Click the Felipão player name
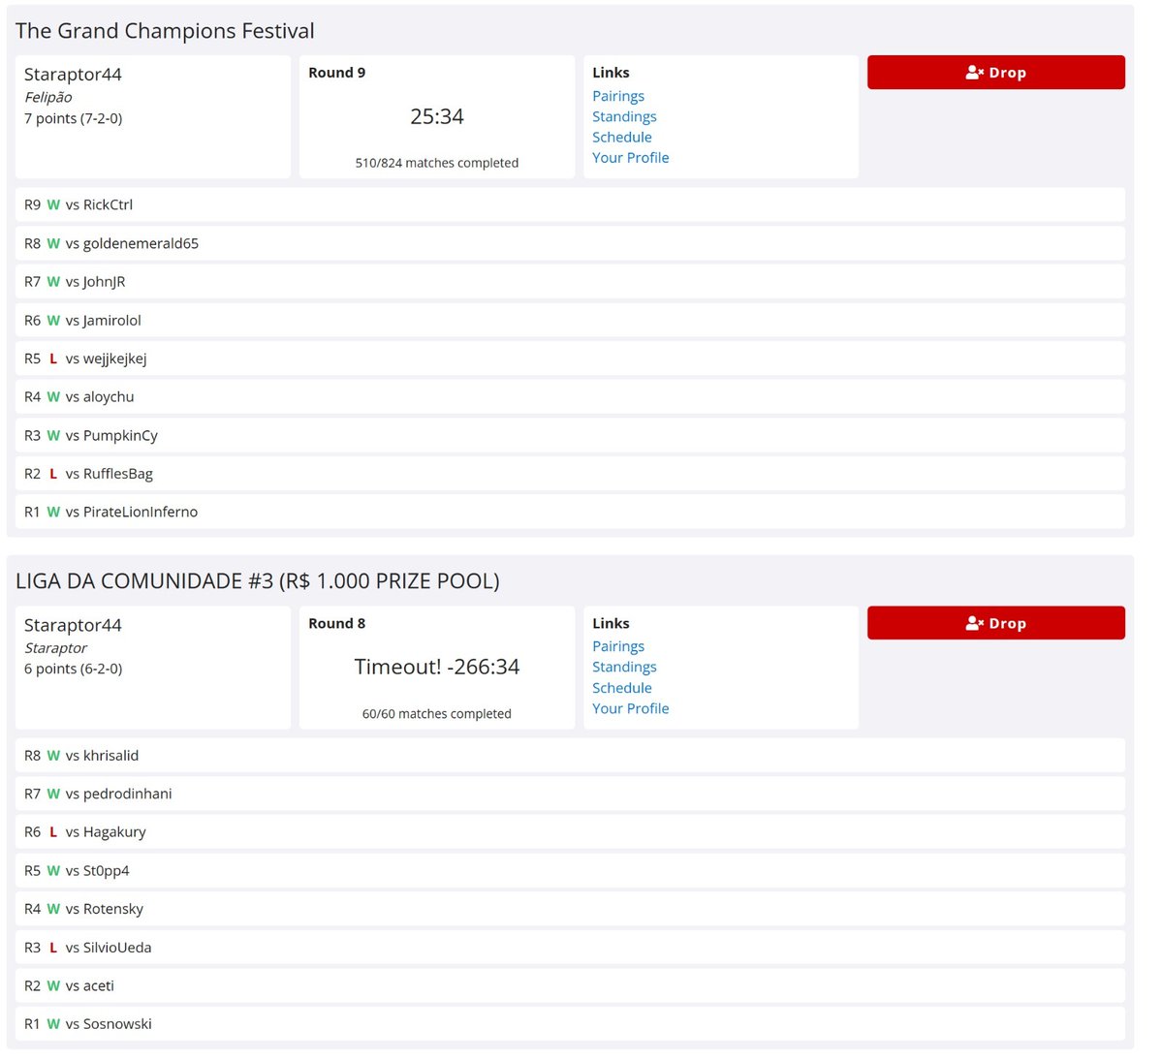The width and height of the screenshot is (1163, 1060). click(x=48, y=97)
